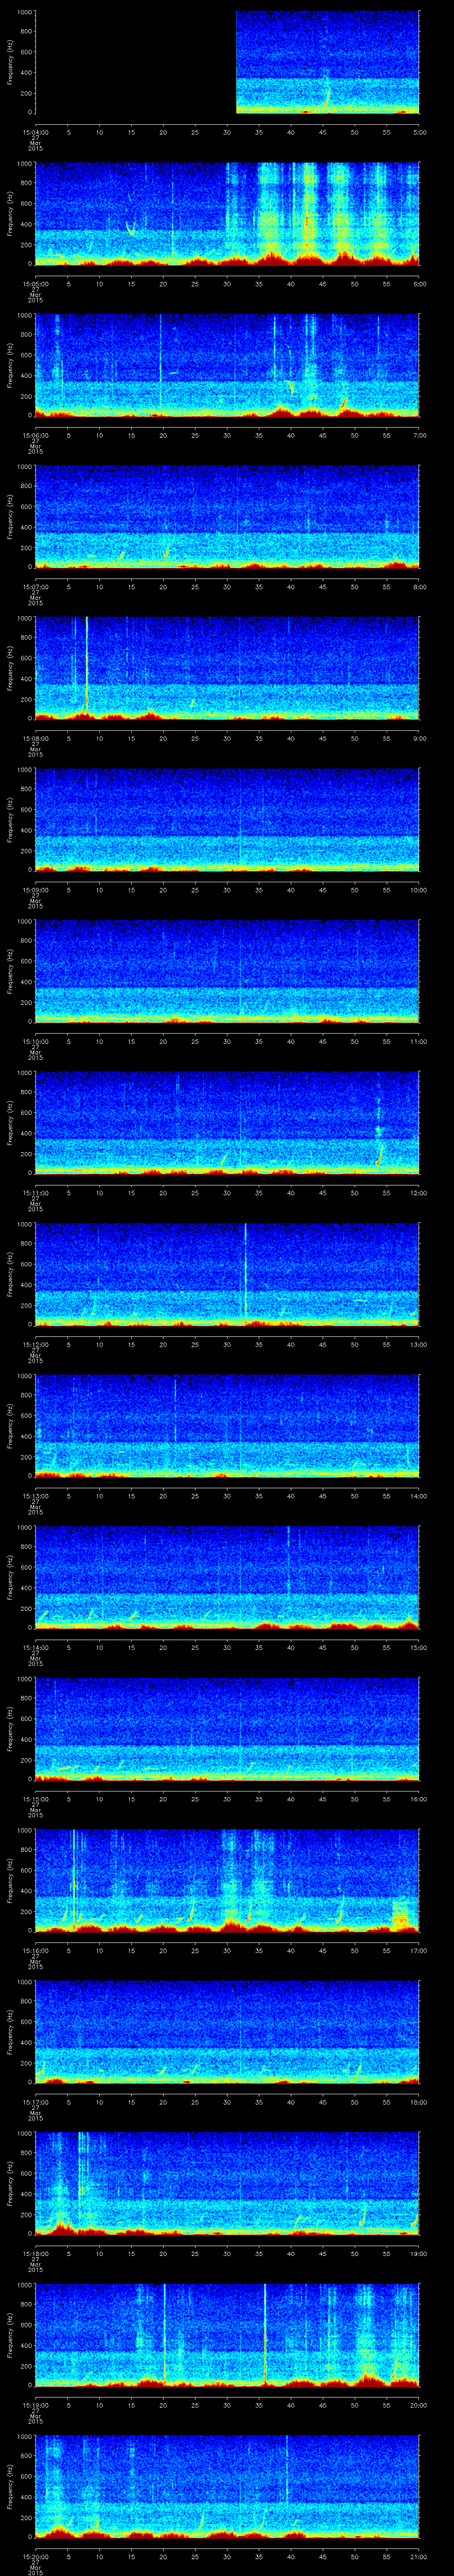454x2576 pixels.
Task: Open the spectrogram panel starting at 15:17:00
Action: [x=227, y=2032]
